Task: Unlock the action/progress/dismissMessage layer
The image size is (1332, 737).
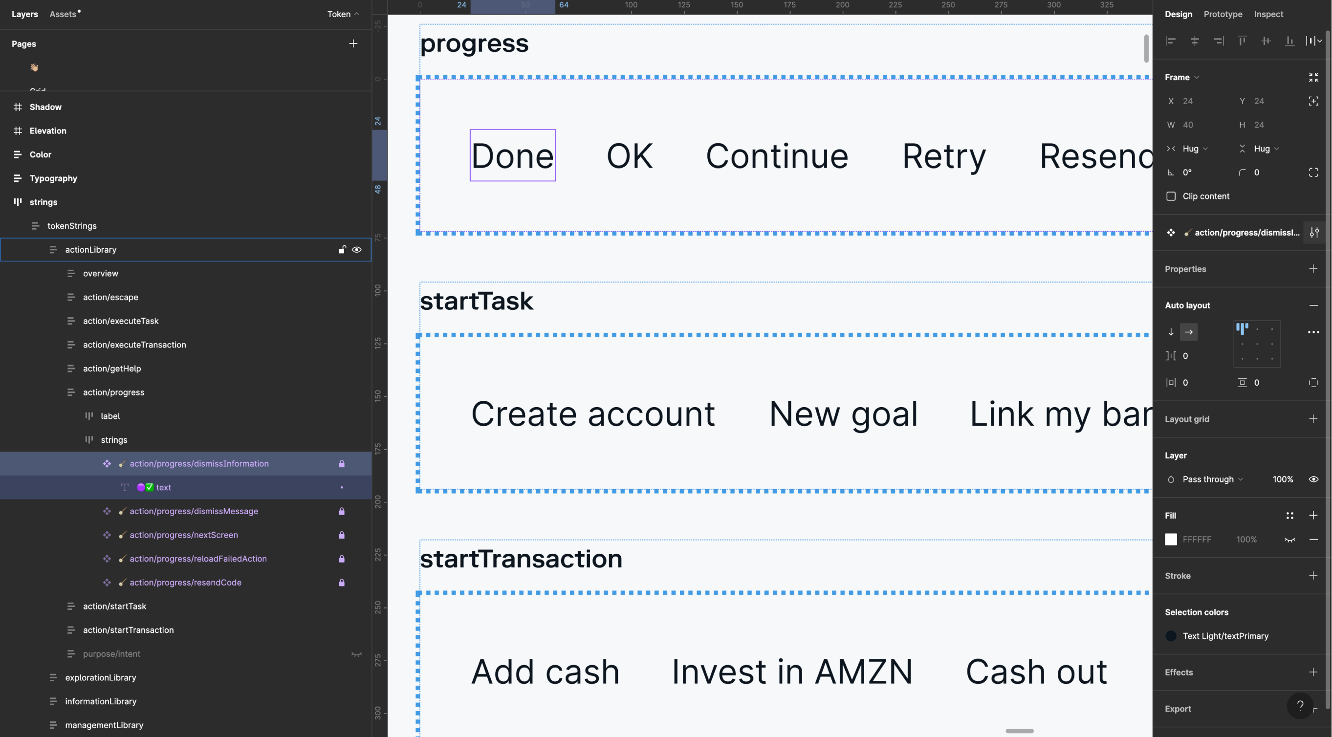Action: coord(342,511)
